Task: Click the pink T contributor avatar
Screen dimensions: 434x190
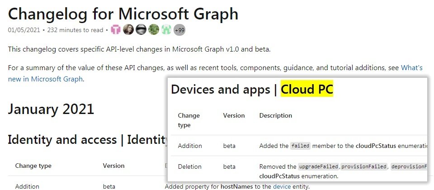Action: (116, 30)
